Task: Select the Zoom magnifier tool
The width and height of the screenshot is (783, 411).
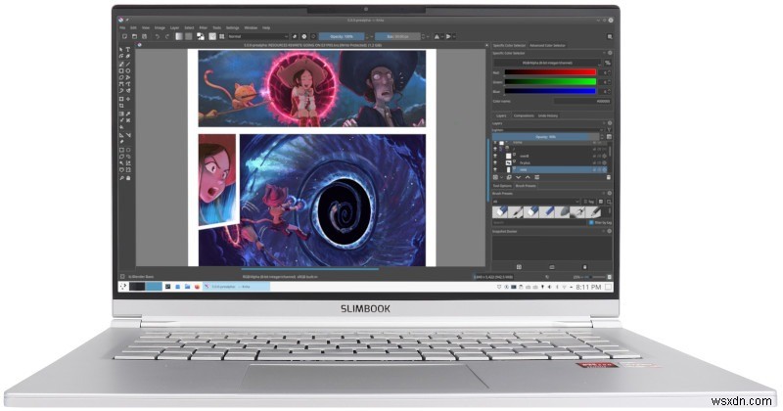Action: pyautogui.click(x=121, y=178)
